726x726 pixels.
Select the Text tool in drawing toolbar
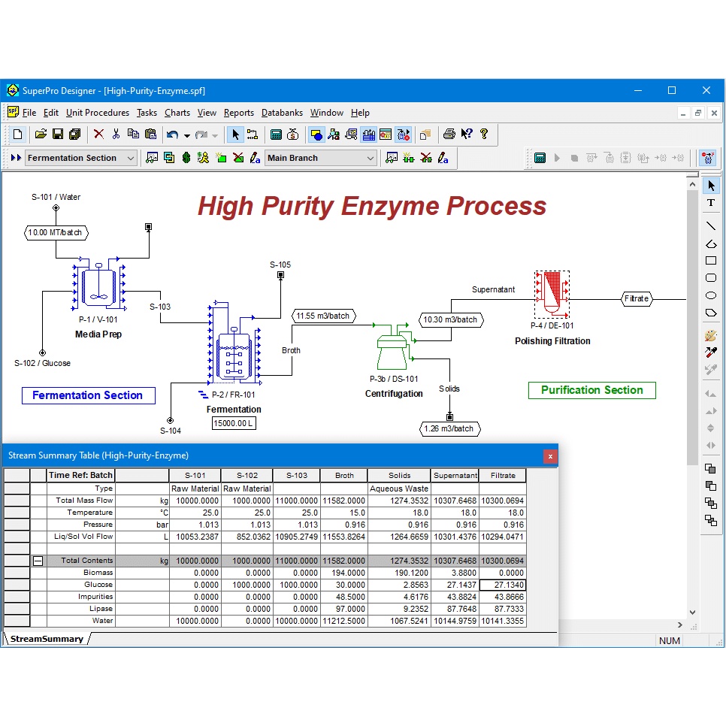[711, 203]
